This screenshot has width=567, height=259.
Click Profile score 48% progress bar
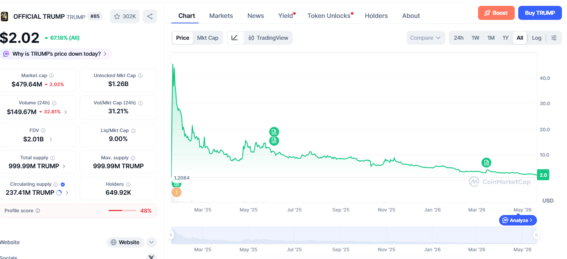pyautogui.click(x=123, y=211)
